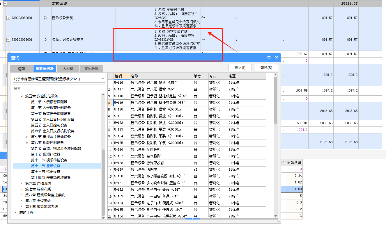
Task: Click the 插入(I) button
Action: click(x=240, y=68)
